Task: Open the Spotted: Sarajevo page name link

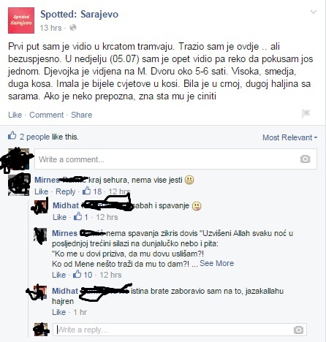Action: point(80,15)
